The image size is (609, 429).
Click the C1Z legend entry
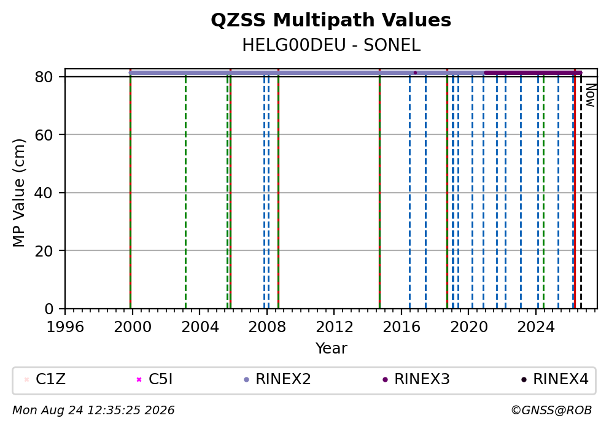[x=45, y=379]
